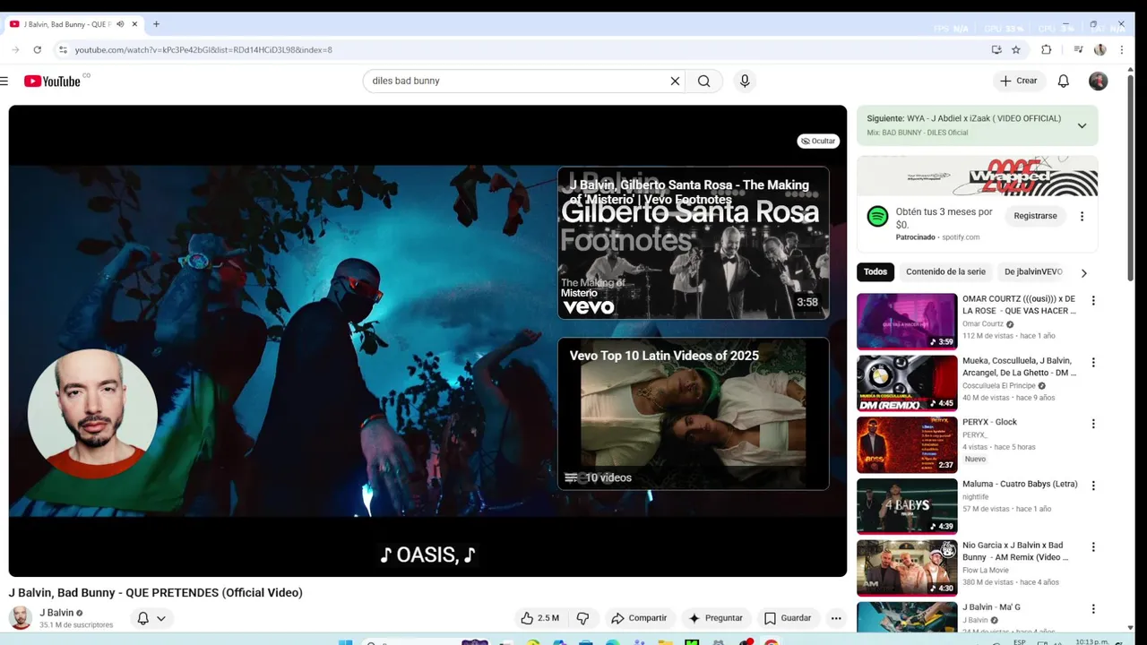This screenshot has height=645, width=1147.
Task: Select the Todos filter chip
Action: click(x=875, y=272)
